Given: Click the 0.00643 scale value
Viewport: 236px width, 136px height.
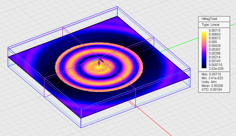Looking at the screenshot, I should coord(215,34).
